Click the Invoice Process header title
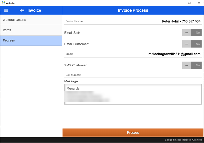Viewport: 204px width, 143px height. pos(133,10)
